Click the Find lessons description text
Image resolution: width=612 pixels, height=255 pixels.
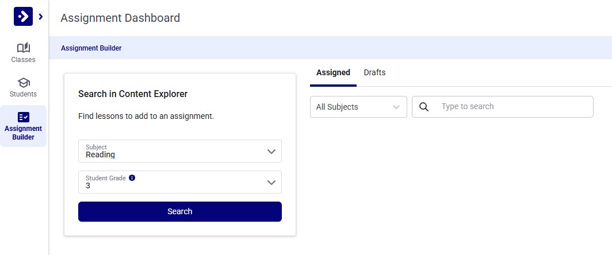[x=146, y=116]
